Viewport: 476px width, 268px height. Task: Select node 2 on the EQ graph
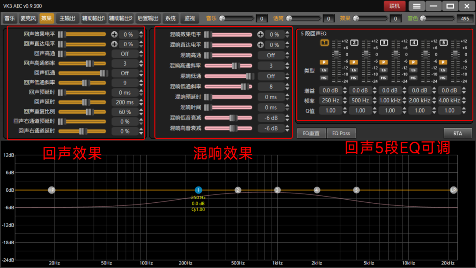point(238,190)
